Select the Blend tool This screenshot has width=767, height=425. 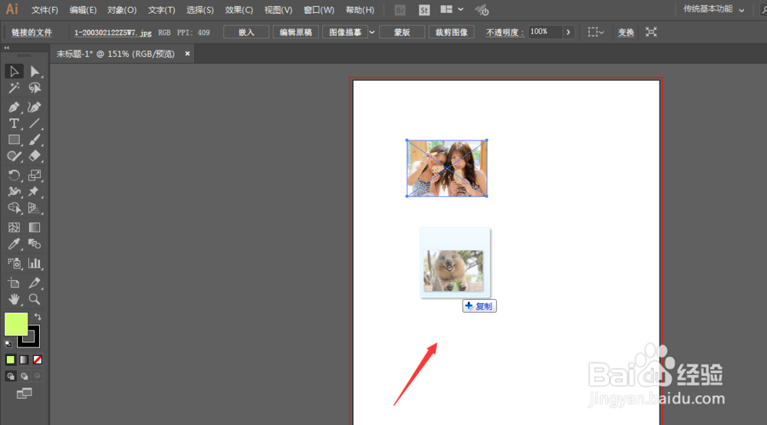pos(35,243)
